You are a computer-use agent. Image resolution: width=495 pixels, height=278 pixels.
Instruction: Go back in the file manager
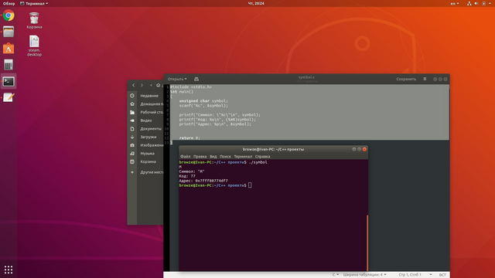pos(134,85)
